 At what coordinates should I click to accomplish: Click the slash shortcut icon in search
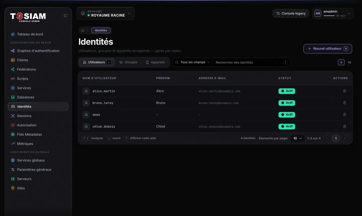pyautogui.click(x=286, y=62)
